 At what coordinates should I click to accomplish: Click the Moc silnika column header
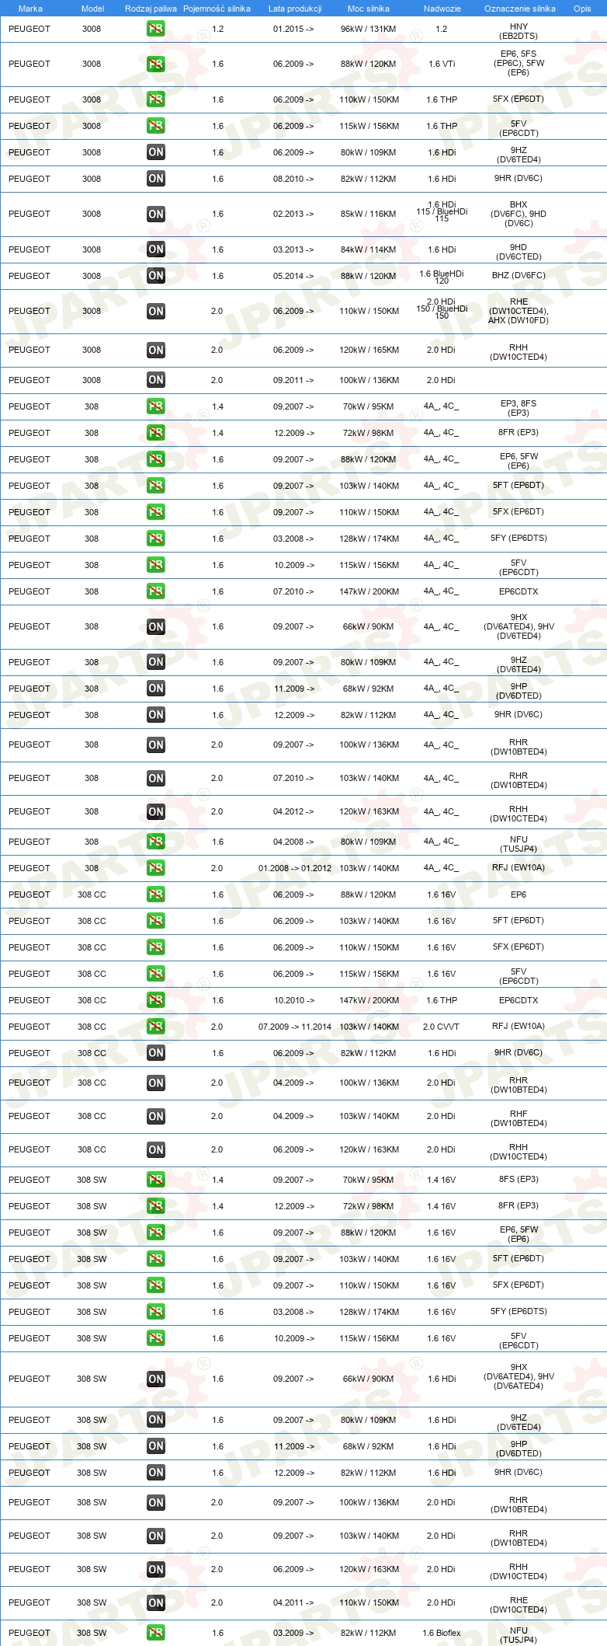369,9
